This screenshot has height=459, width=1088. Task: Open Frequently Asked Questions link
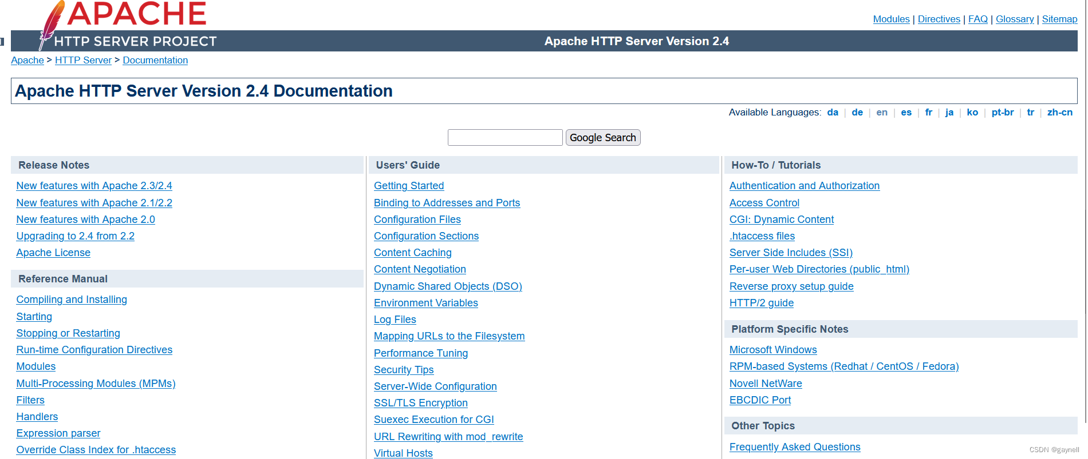795,447
